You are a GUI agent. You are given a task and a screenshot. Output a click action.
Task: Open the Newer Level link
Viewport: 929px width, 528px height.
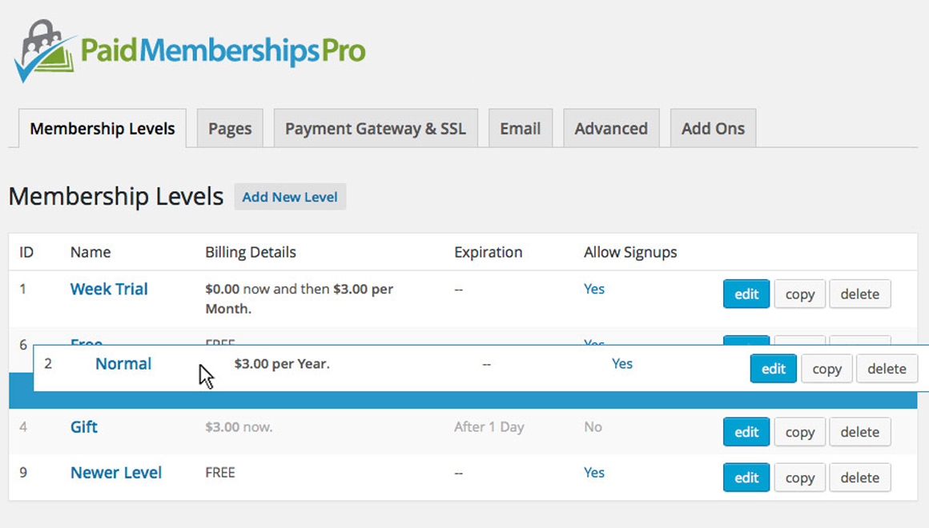click(116, 473)
